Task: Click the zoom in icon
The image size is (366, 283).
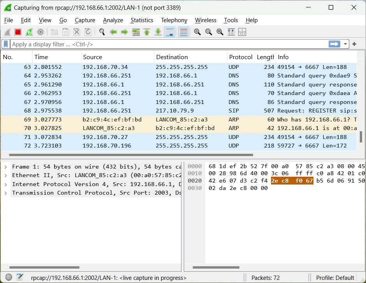Action: [x=197, y=32]
